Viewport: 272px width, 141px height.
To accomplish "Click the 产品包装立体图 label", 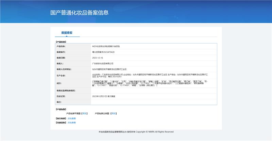I will pyautogui.click(x=102, y=113).
